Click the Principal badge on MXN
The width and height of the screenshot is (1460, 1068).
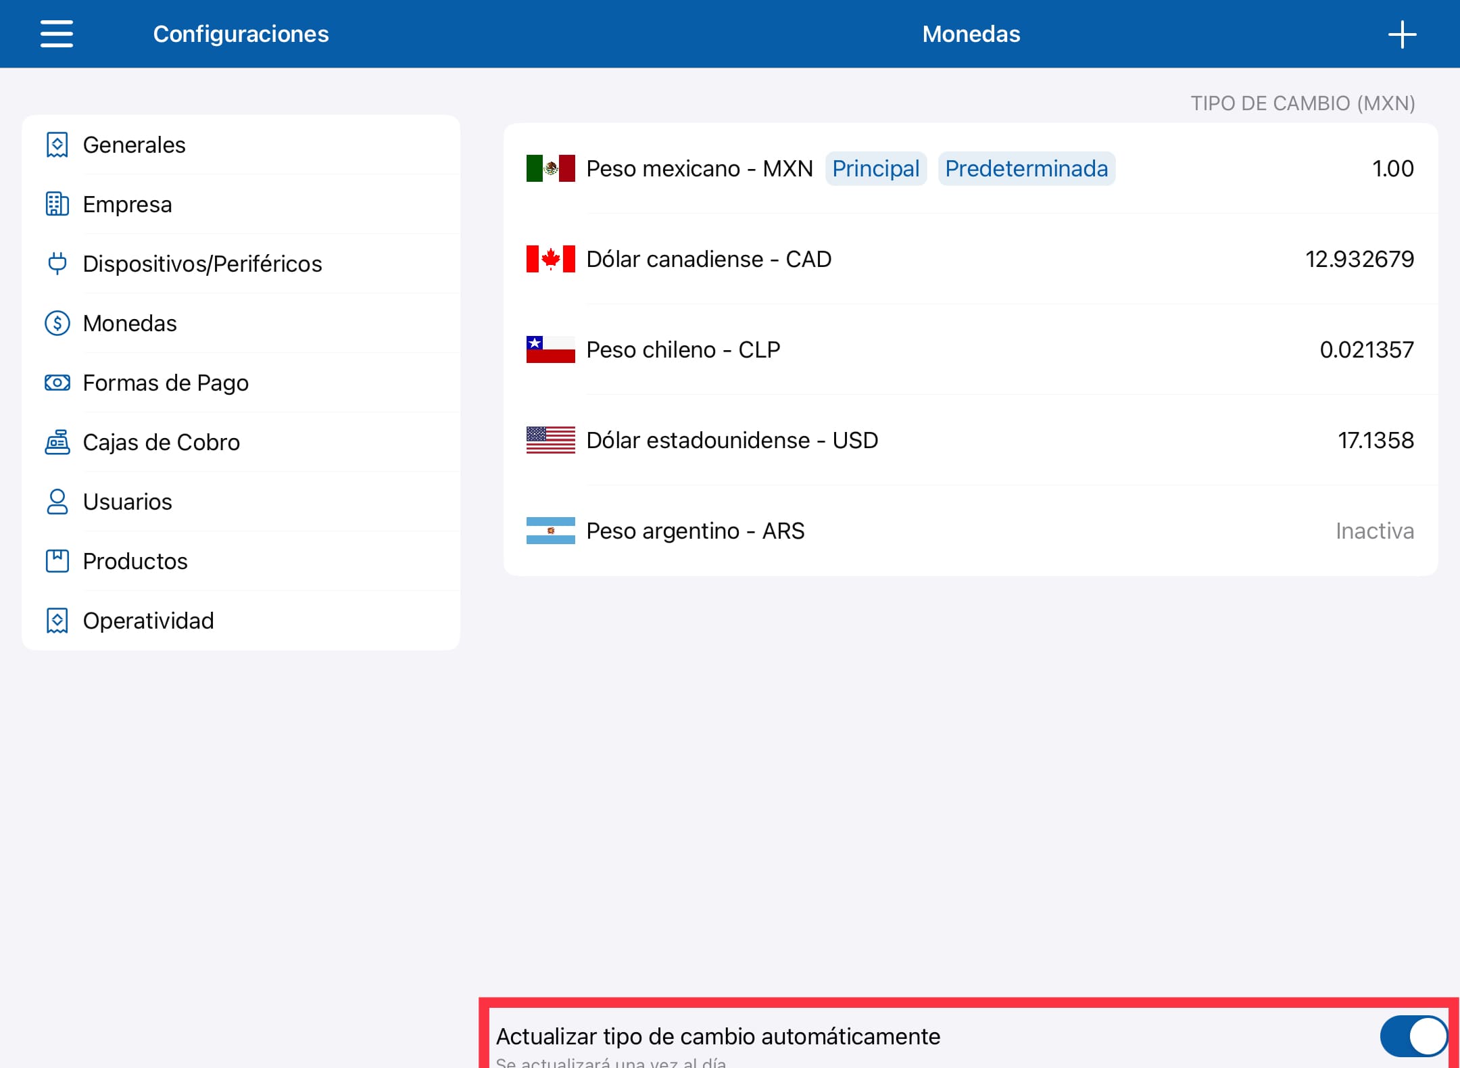(x=875, y=168)
